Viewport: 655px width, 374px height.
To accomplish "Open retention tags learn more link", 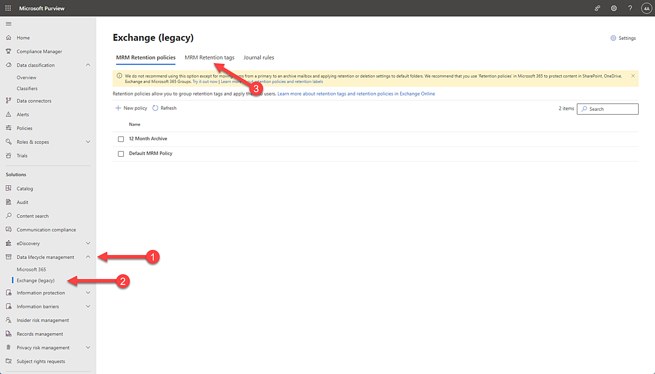I will coord(356,94).
